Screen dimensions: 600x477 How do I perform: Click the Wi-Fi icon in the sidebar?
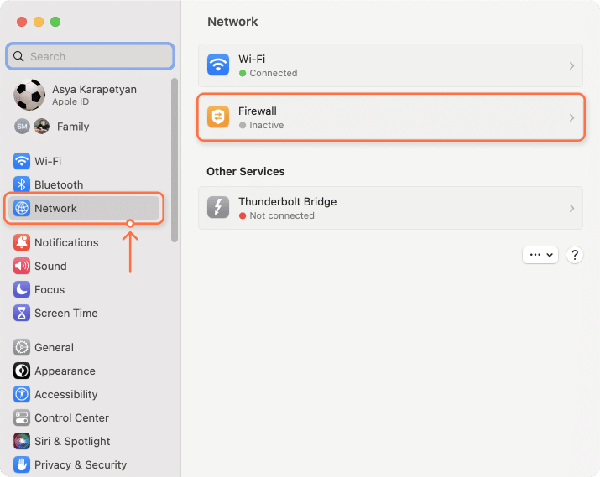coord(22,161)
